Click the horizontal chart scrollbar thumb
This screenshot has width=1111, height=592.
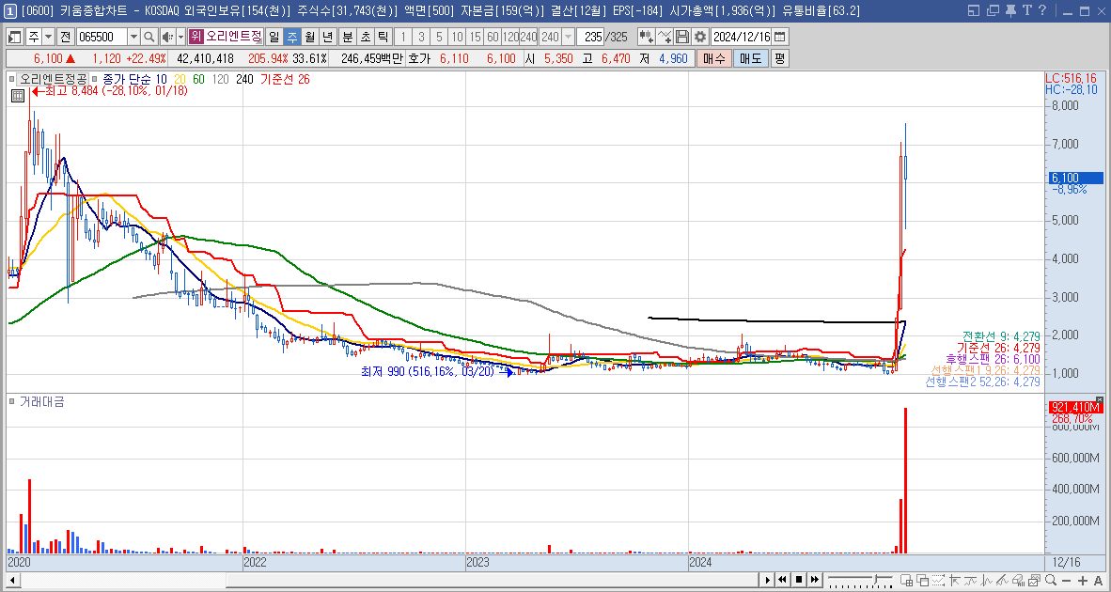tap(492, 581)
